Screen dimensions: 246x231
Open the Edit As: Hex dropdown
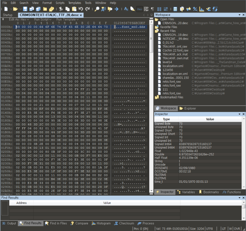[19, 19]
